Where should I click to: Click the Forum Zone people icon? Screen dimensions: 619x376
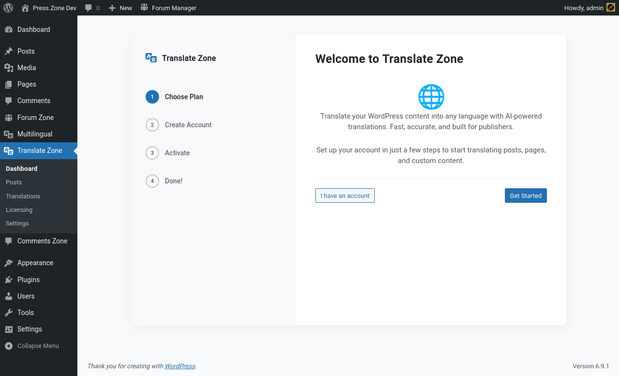[9, 118]
